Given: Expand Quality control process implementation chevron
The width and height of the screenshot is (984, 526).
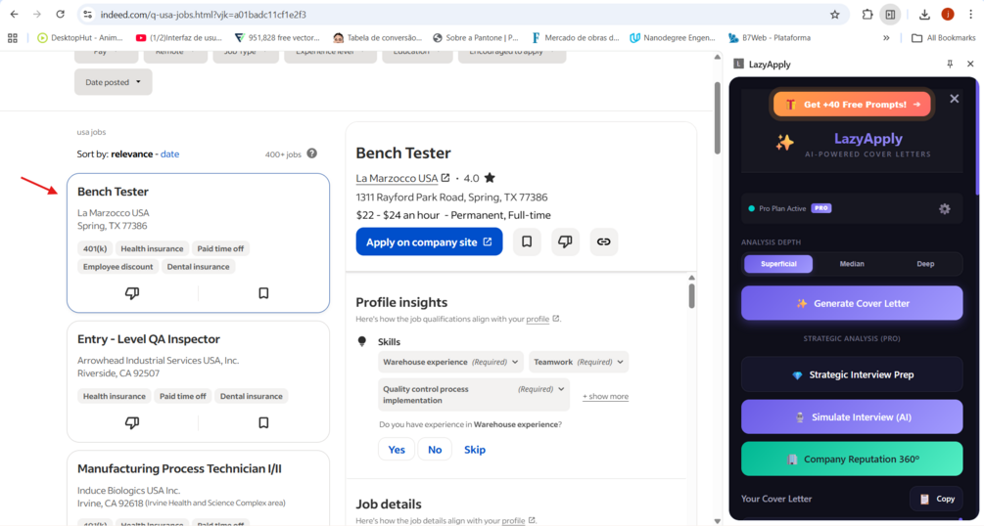Looking at the screenshot, I should pos(561,389).
